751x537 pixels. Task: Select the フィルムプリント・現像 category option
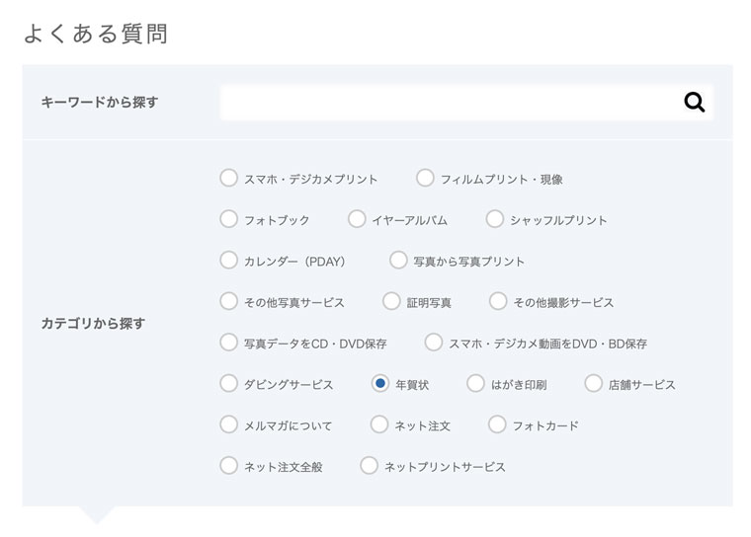point(425,179)
